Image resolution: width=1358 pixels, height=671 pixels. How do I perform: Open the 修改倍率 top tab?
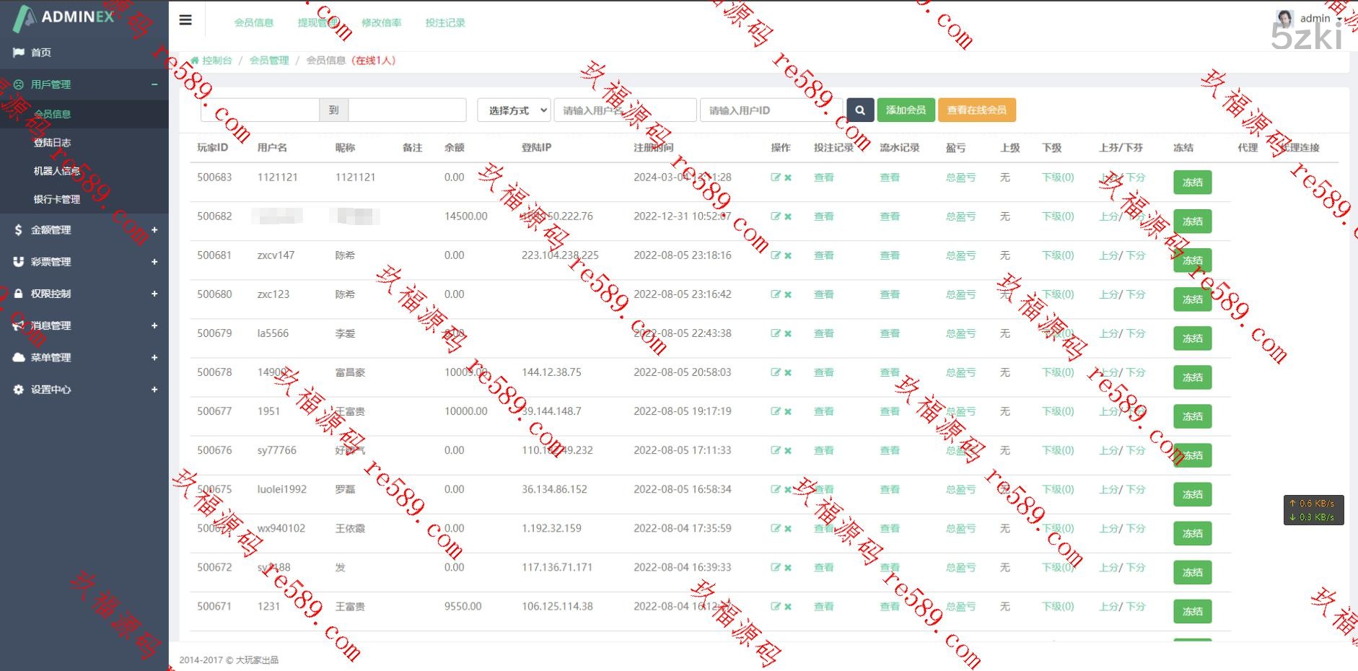(x=381, y=23)
